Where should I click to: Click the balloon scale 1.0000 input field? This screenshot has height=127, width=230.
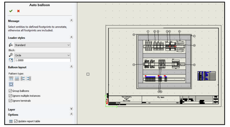(x=42, y=60)
